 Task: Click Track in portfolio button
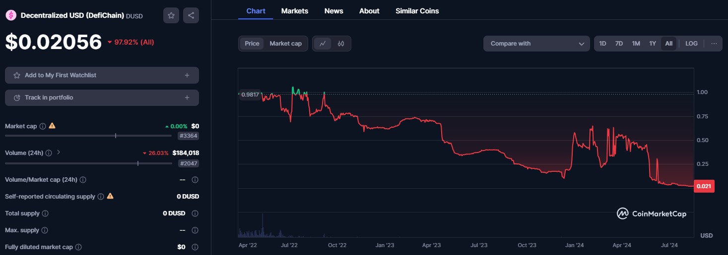point(102,98)
